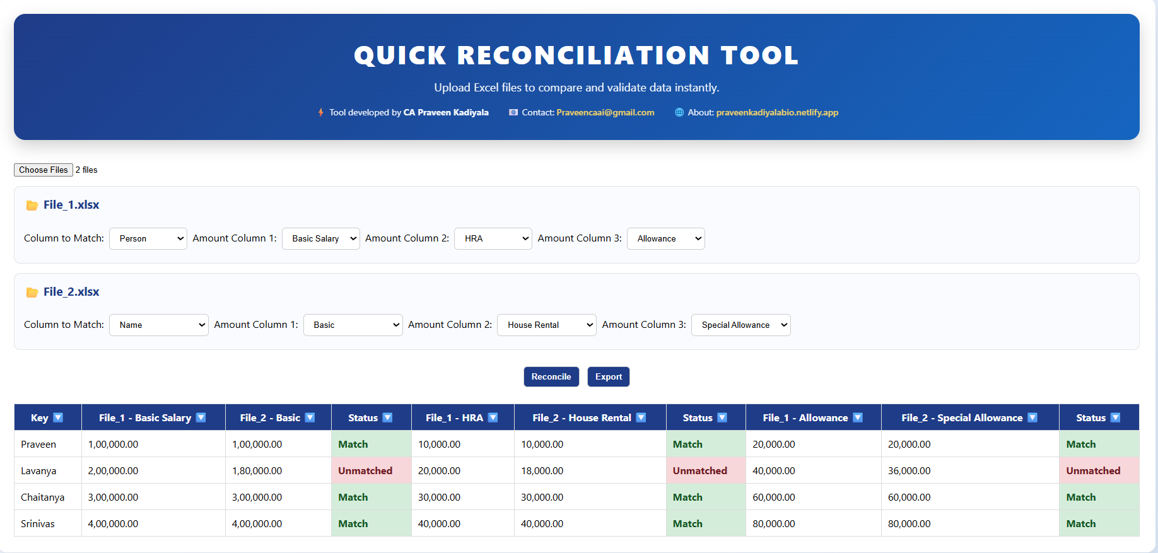Select the Lavanya key cell in table
This screenshot has width=1158, height=553.
(x=39, y=470)
